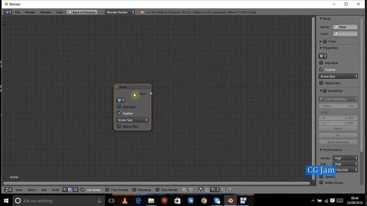The height and width of the screenshot is (206, 367).
Task: Click the go to parent node tree icon
Action: (191, 189)
